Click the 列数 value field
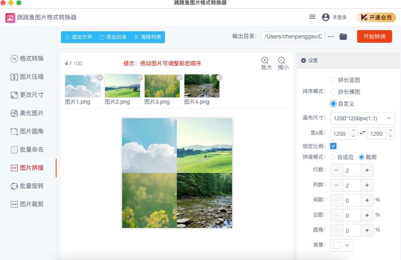The image size is (401, 260). pyautogui.click(x=352, y=185)
